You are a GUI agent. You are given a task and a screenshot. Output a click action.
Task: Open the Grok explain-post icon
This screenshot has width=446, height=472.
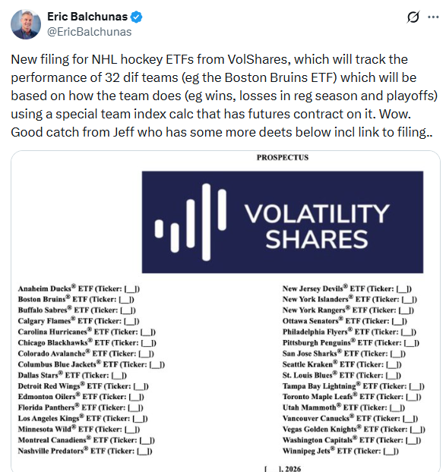413,17
